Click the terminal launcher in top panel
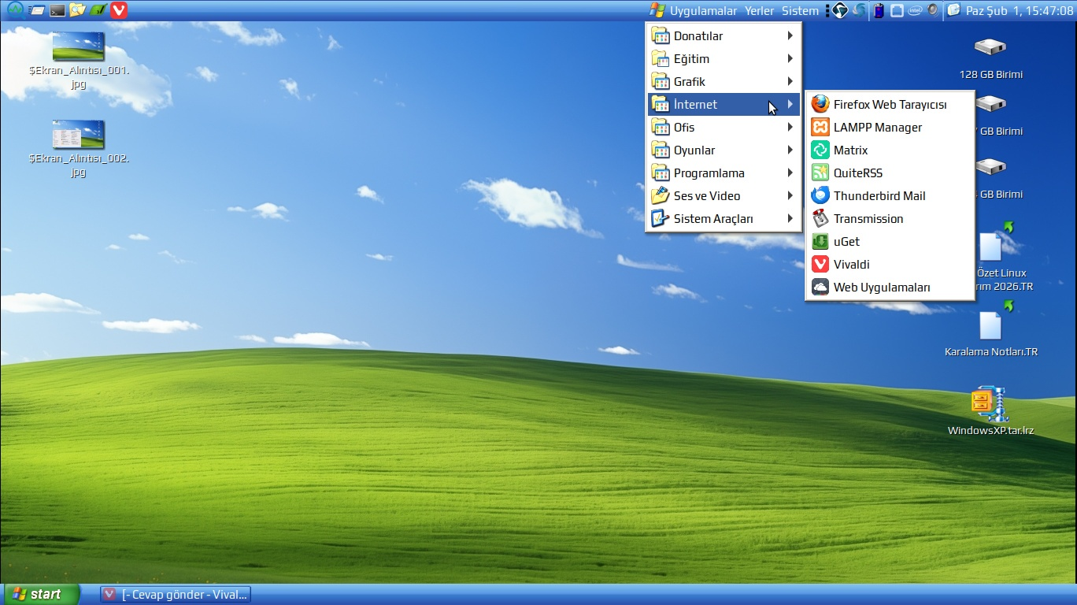This screenshot has width=1077, height=605. pos(57,10)
